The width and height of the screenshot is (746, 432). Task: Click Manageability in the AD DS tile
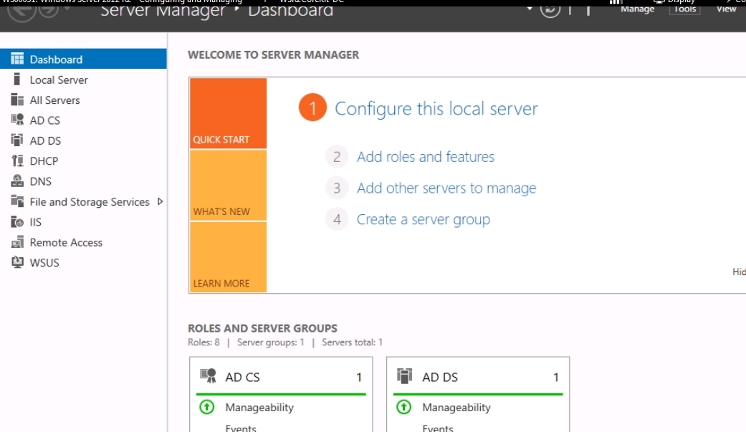[456, 407]
